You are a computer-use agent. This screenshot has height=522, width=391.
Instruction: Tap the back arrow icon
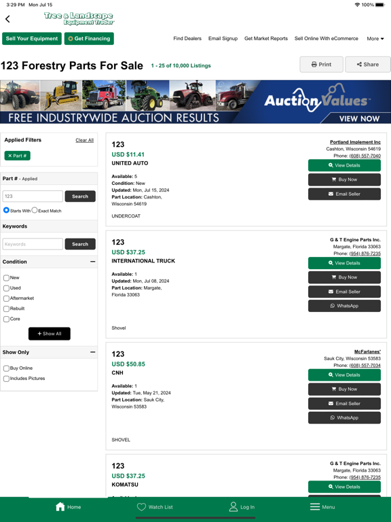7,19
